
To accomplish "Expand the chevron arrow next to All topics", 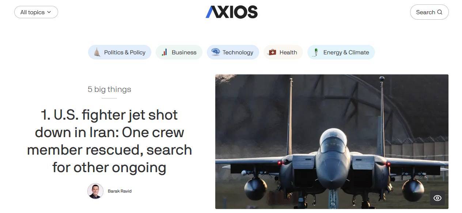I will pyautogui.click(x=49, y=12).
